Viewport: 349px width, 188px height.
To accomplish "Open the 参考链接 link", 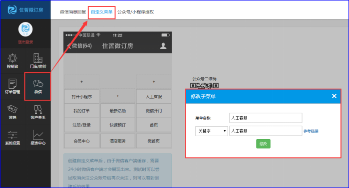I will [311, 131].
